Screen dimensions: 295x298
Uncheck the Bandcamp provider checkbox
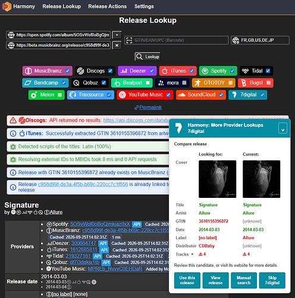tap(64, 83)
